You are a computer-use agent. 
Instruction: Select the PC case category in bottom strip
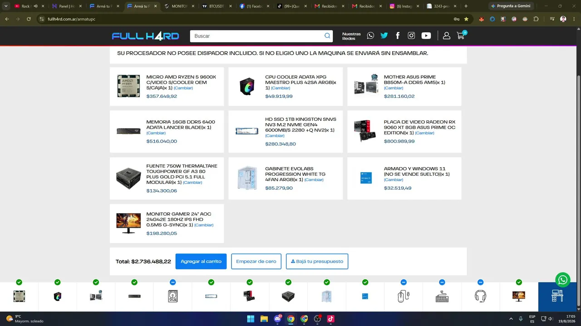coord(326,296)
